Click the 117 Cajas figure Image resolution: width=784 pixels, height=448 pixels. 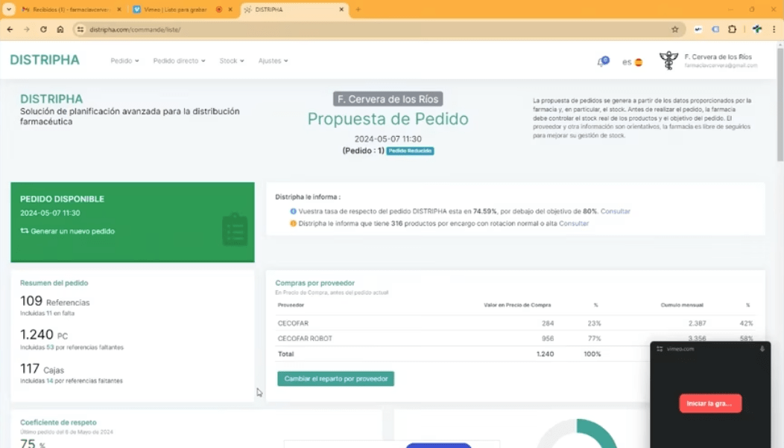pos(42,369)
